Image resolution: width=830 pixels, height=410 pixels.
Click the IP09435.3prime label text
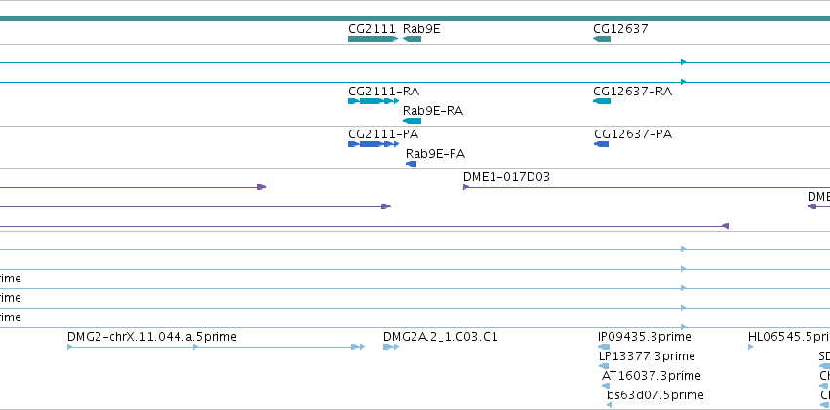point(645,337)
